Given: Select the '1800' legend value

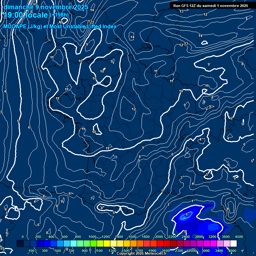Looking at the screenshot, I should 146,237.
